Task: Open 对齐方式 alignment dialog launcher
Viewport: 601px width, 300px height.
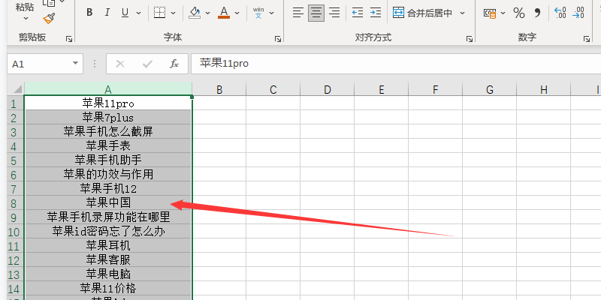Action: [469, 39]
